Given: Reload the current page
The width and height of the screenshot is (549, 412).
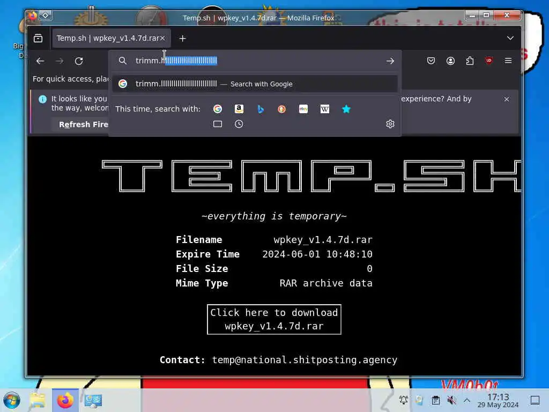Looking at the screenshot, I should pos(79,61).
